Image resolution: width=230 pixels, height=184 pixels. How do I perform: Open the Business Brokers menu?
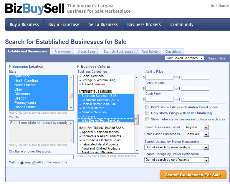[144, 24]
